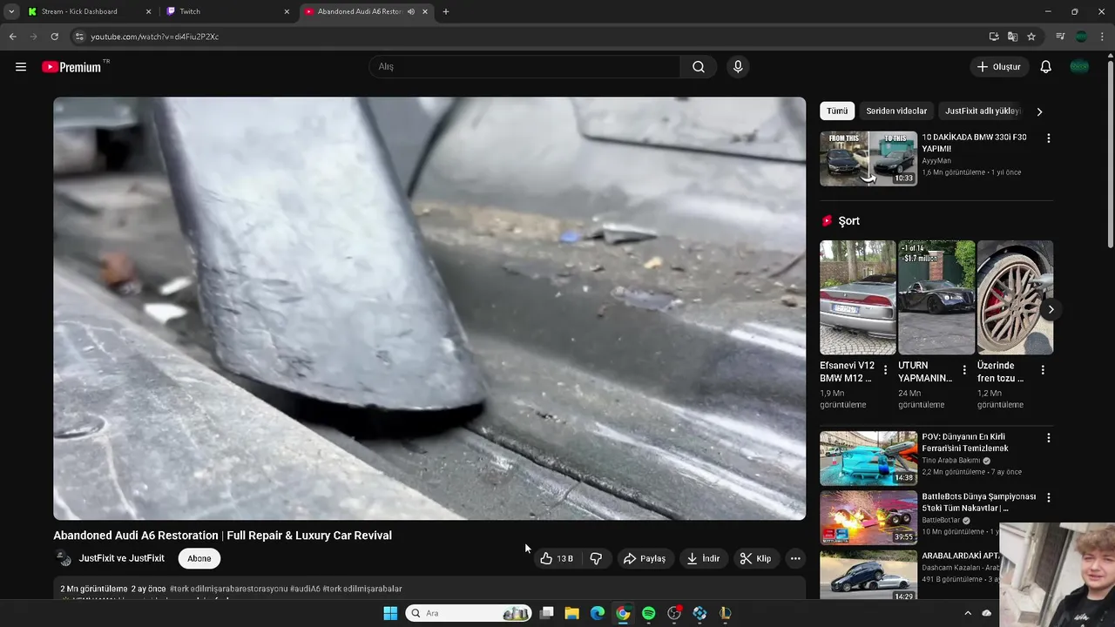Open options for 10 DAKİKADA BMW video

(x=1048, y=138)
